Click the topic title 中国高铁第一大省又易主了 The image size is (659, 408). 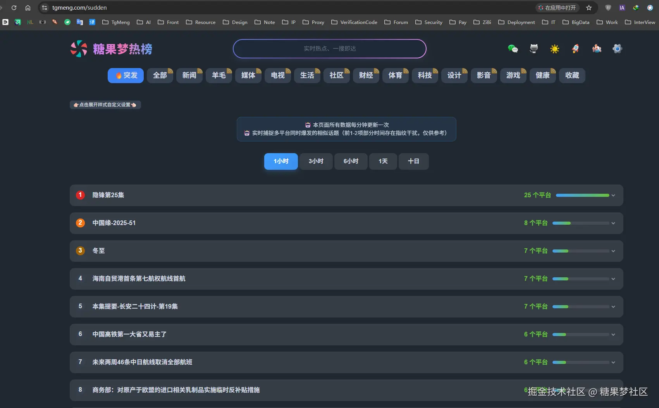129,334
